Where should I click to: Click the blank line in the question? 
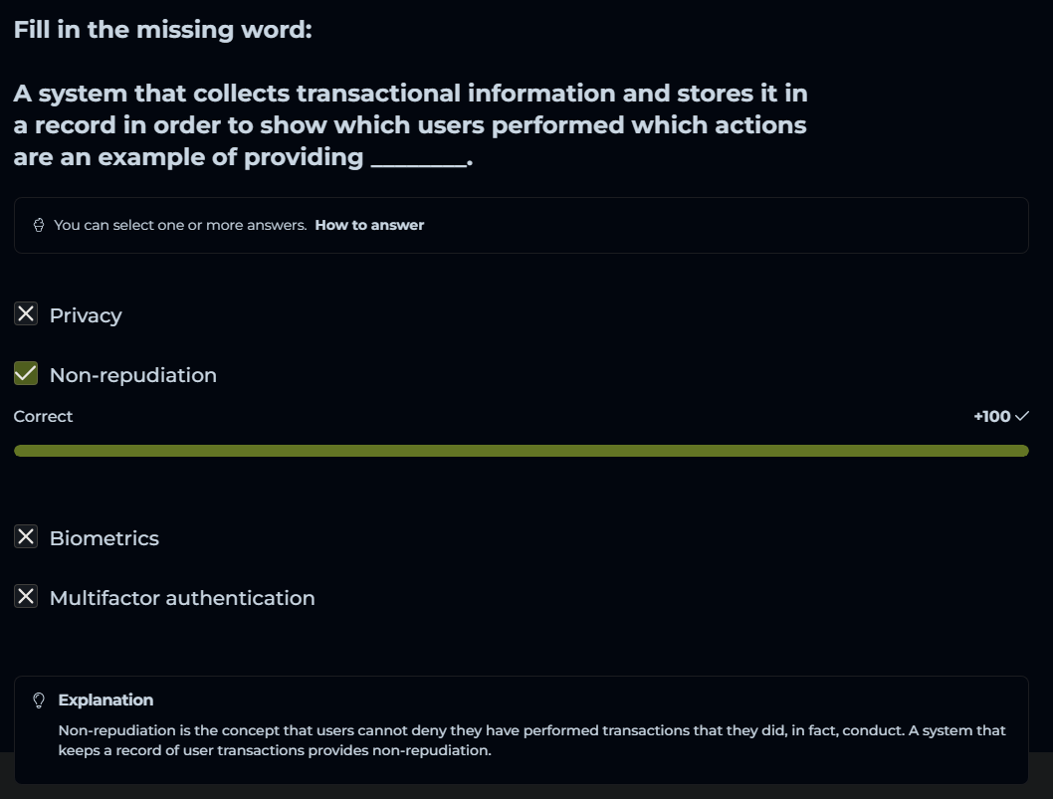(x=418, y=159)
